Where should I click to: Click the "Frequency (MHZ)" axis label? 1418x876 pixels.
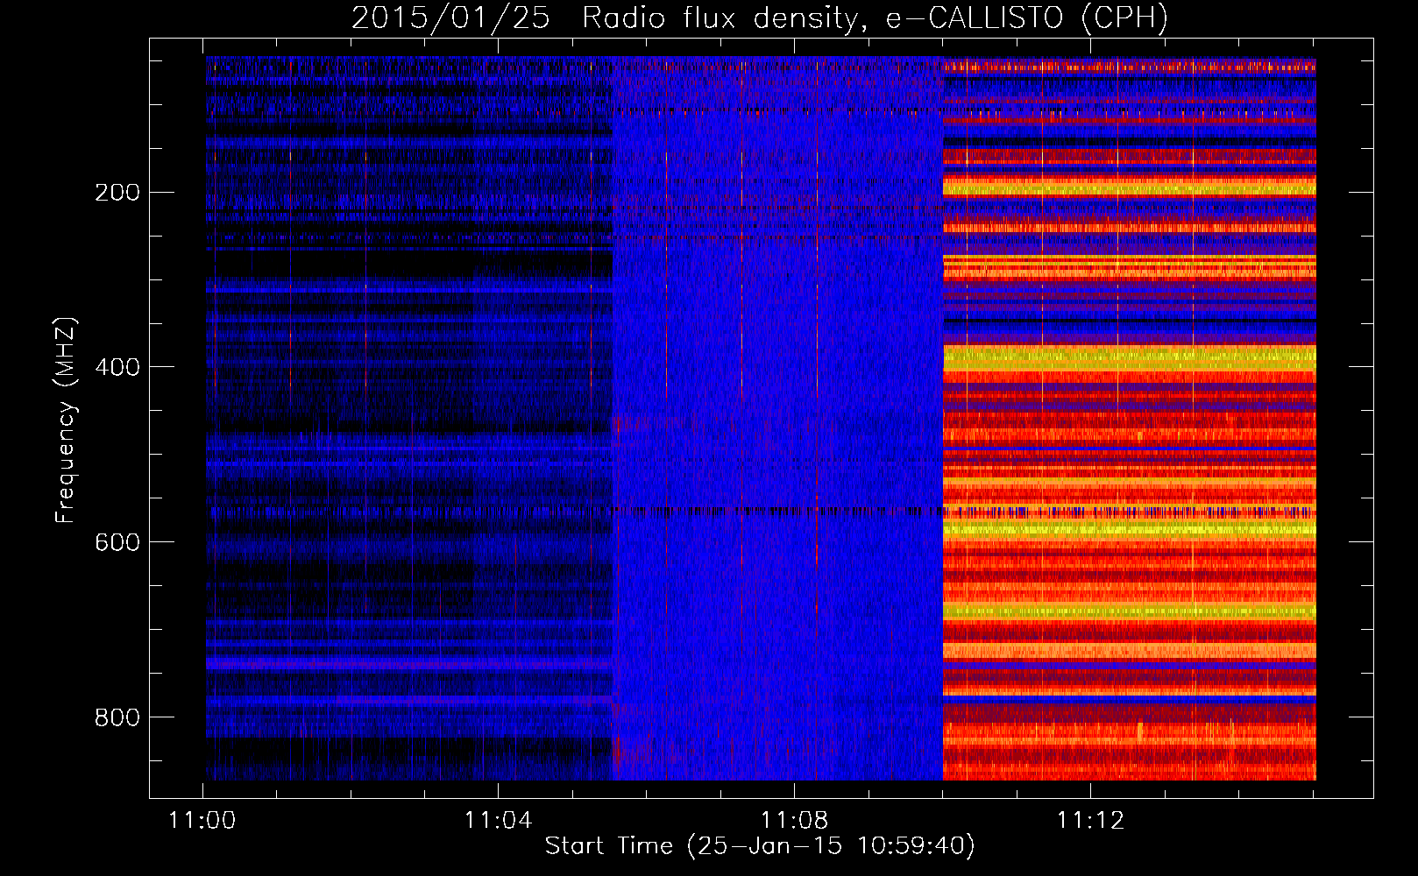(66, 420)
